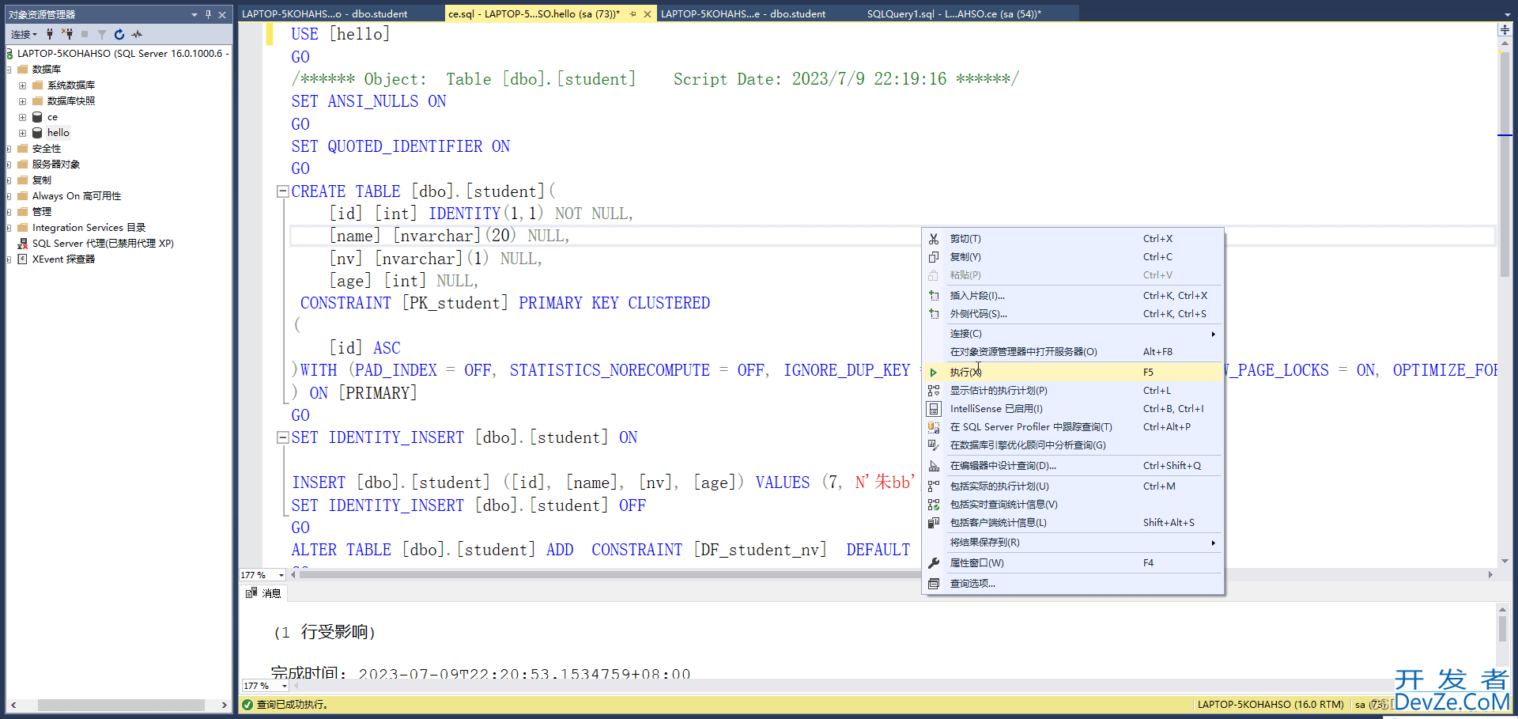Select the ce database in the tree
This screenshot has width=1518, height=719.
[52, 117]
